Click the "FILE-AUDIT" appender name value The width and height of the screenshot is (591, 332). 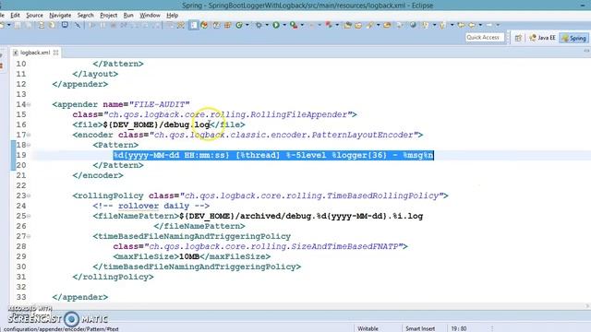tap(160, 104)
